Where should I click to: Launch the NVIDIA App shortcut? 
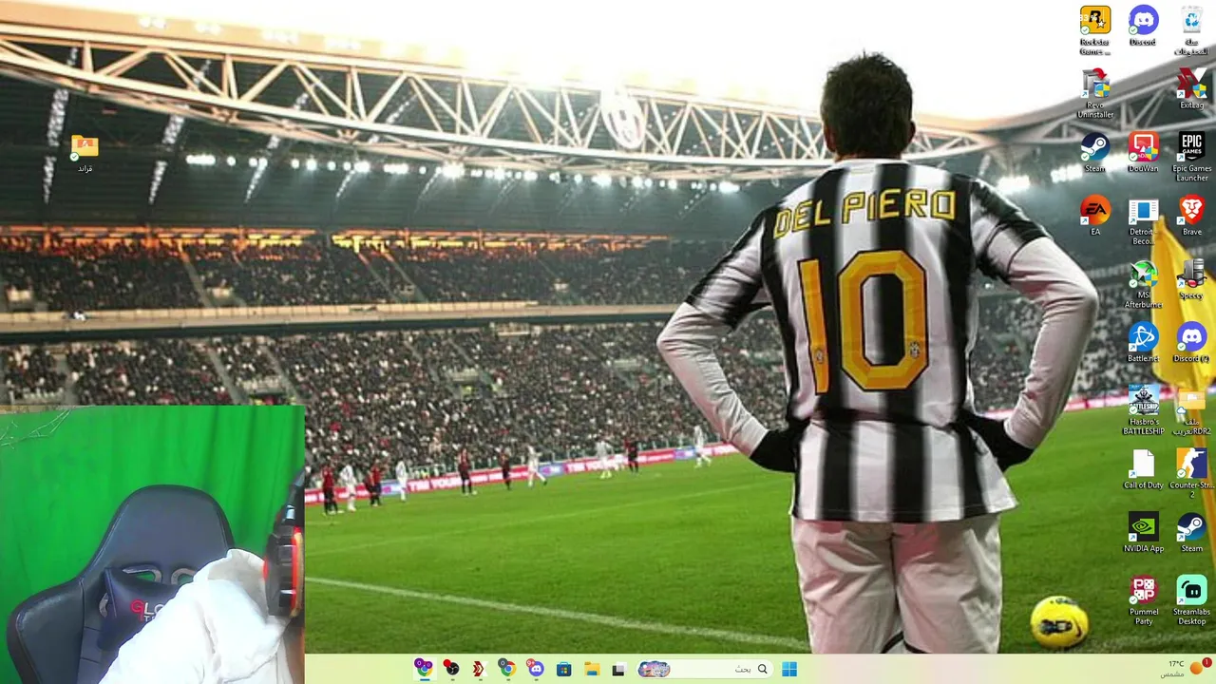(x=1143, y=533)
